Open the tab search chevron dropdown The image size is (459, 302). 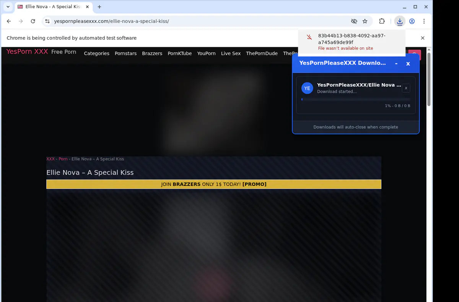coord(8,7)
